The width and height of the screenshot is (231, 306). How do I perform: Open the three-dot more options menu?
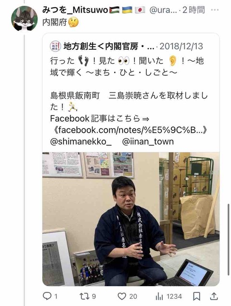[x=215, y=10]
